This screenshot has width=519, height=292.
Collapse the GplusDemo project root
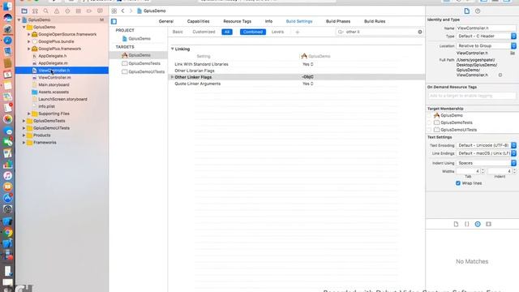point(19,19)
